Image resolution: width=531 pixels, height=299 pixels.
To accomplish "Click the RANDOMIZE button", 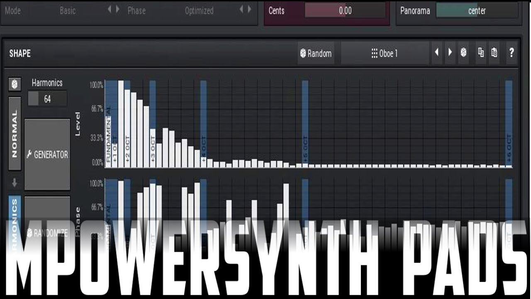I will (47, 233).
